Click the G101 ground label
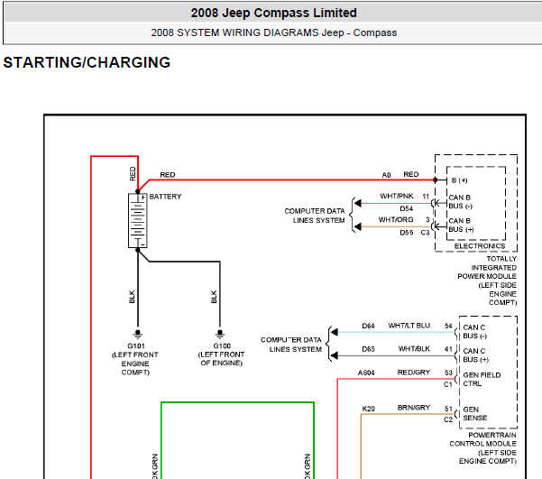Viewport: 542px width, 479px height. coord(136,345)
